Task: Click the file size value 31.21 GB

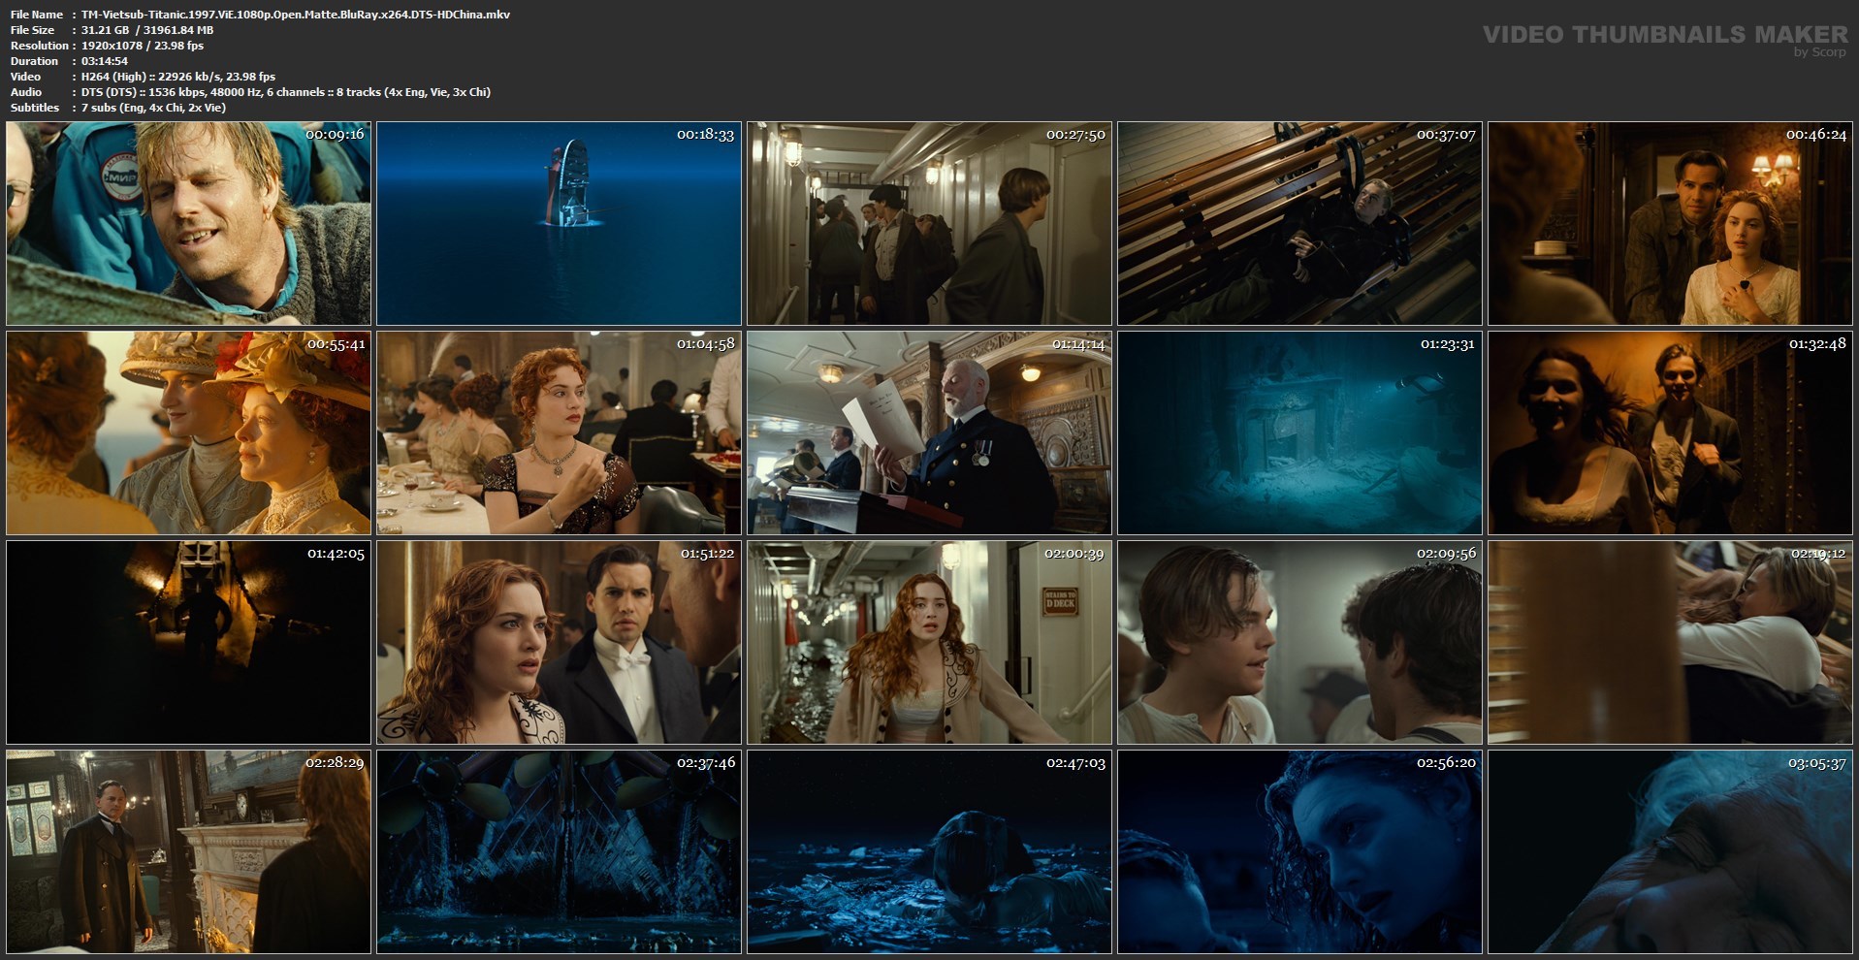Action: [x=105, y=30]
